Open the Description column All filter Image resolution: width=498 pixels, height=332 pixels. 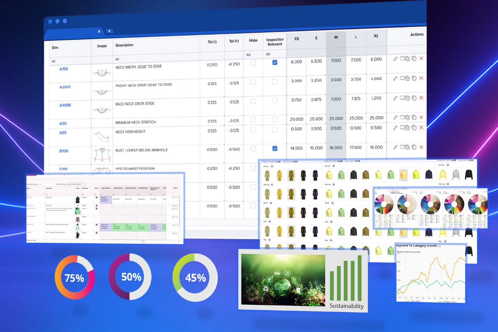pyautogui.click(x=117, y=59)
